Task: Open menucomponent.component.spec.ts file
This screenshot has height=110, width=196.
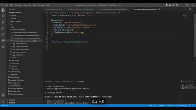Action: (27, 38)
